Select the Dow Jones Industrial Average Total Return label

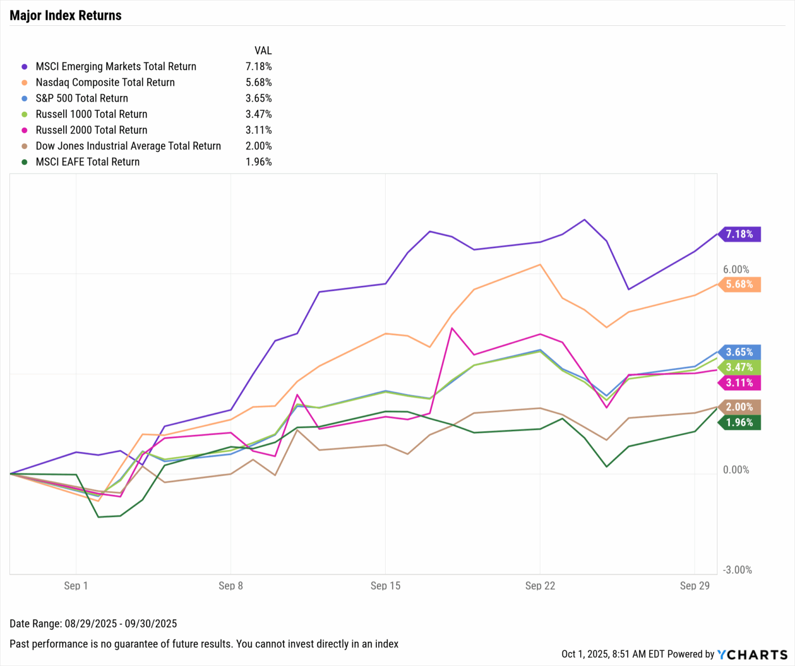point(128,146)
